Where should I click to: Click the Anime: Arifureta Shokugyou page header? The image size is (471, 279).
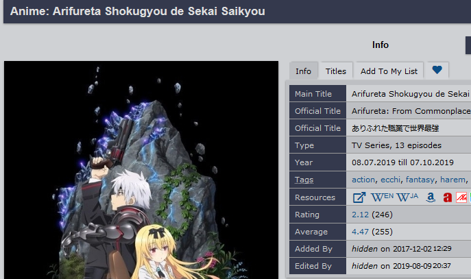(138, 12)
